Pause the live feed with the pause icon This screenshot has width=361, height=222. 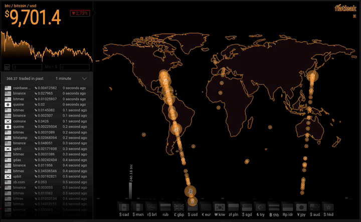tap(353, 16)
